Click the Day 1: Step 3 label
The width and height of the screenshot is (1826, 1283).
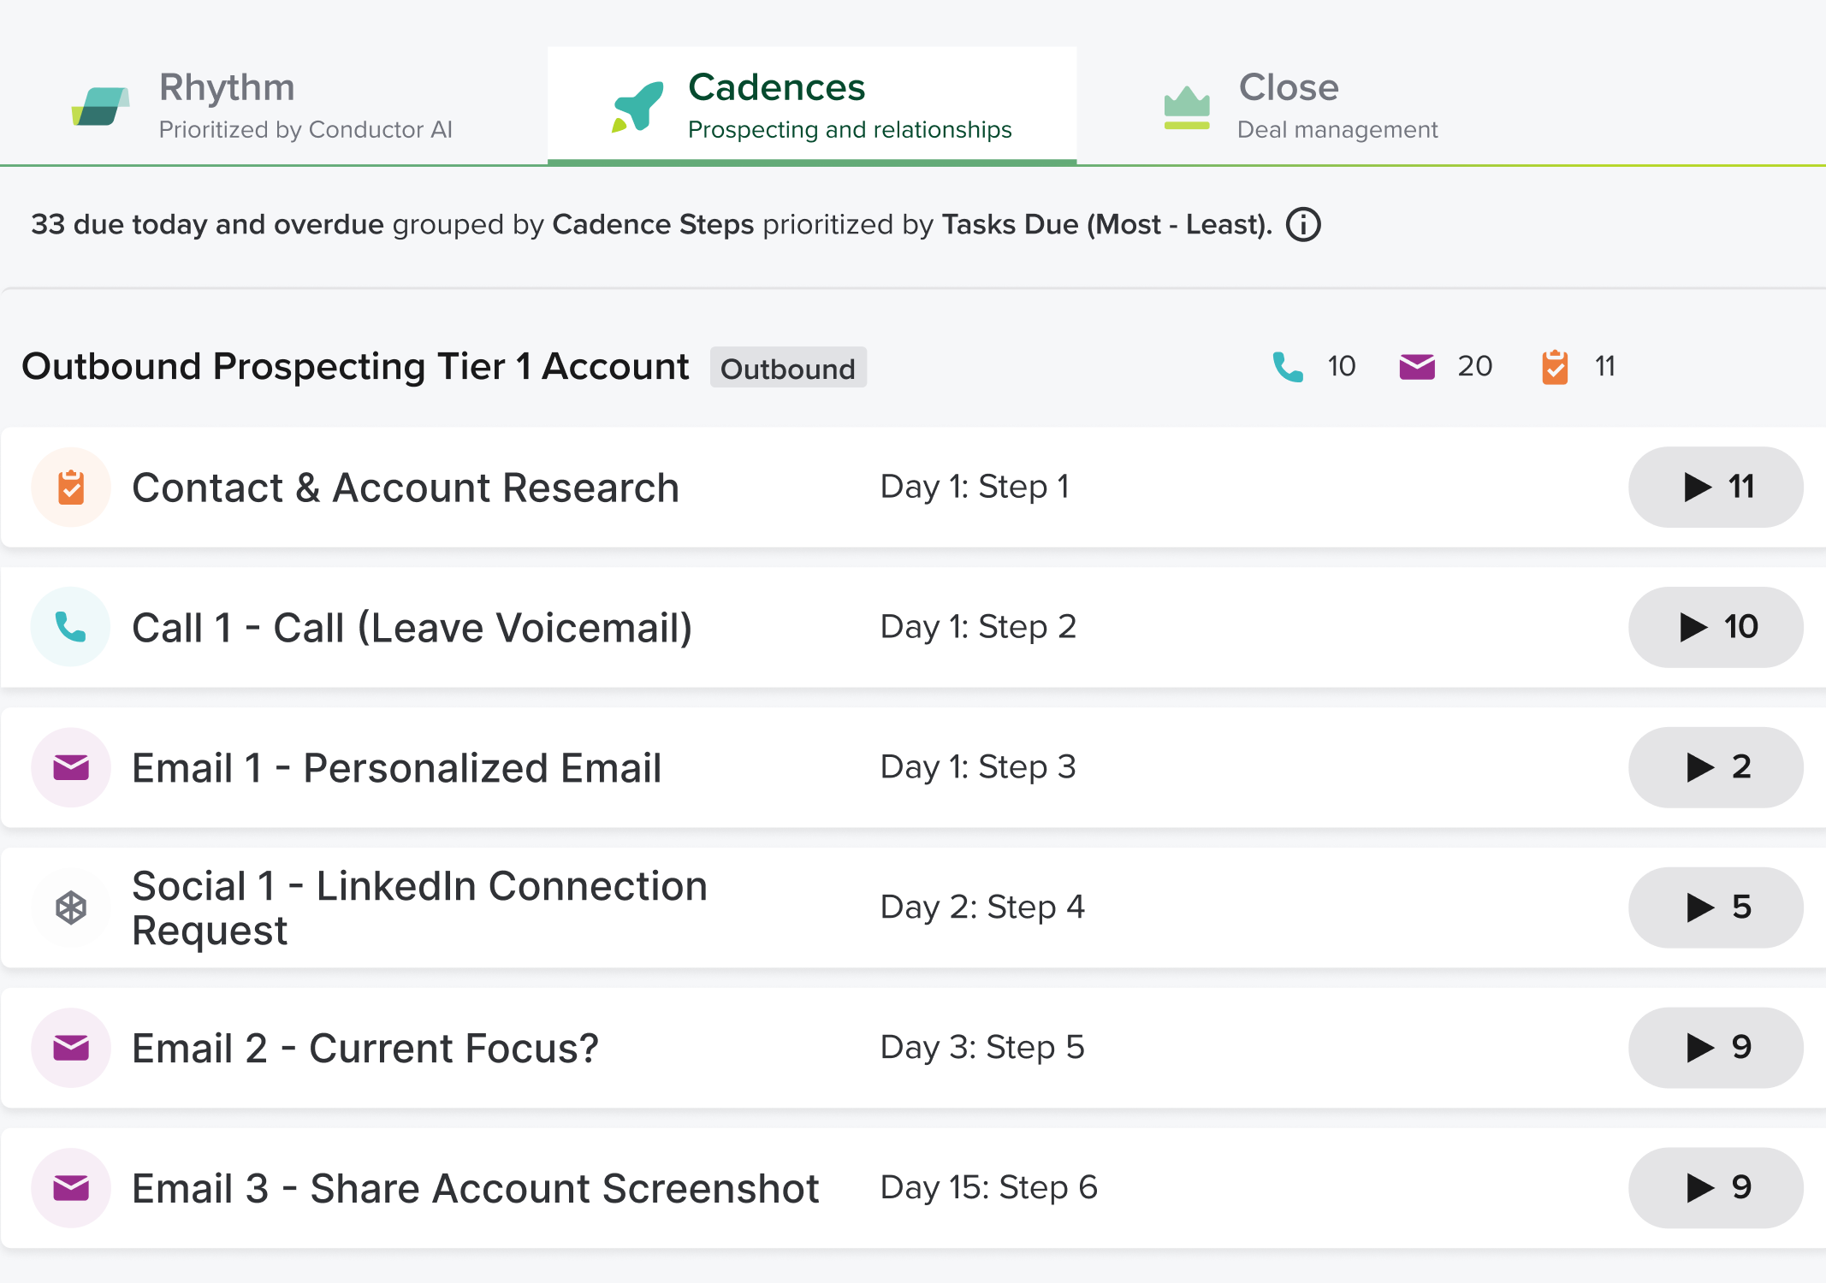(979, 767)
